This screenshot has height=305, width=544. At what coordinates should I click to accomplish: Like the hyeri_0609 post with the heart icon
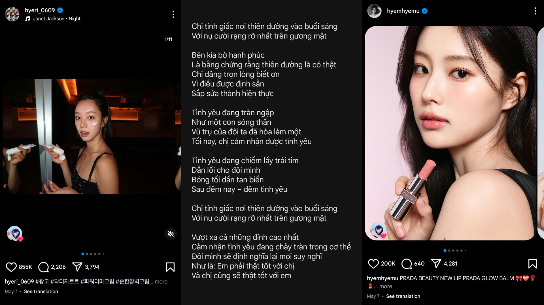[11, 267]
